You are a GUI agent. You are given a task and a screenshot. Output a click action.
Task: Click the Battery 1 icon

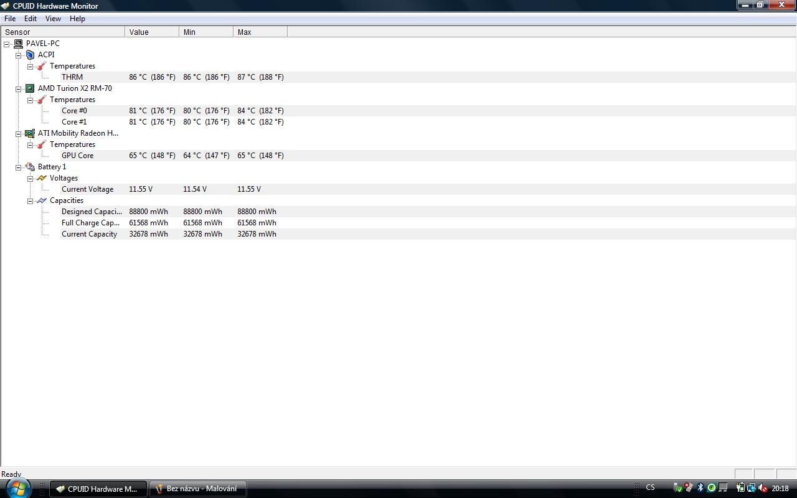tap(30, 167)
